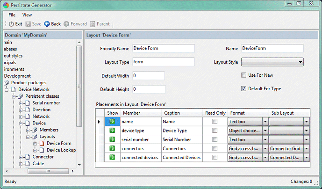Toggle Read Only for the name row
Screen dimensions: 322x189
click(x=215, y=121)
